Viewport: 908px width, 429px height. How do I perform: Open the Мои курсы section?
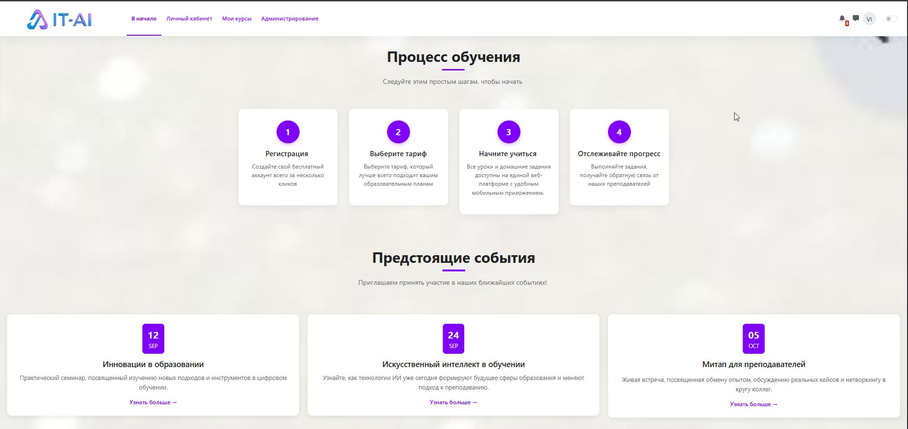pyautogui.click(x=236, y=19)
